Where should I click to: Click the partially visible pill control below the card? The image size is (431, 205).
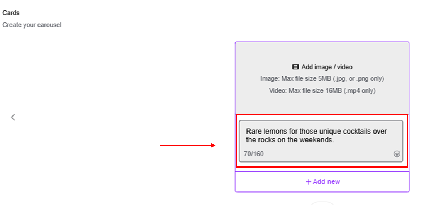(x=322, y=203)
